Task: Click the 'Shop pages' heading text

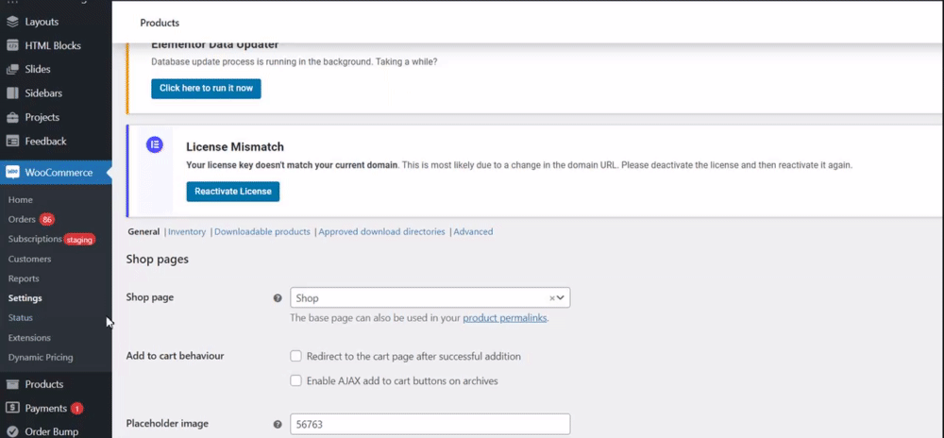Action: pyautogui.click(x=157, y=260)
